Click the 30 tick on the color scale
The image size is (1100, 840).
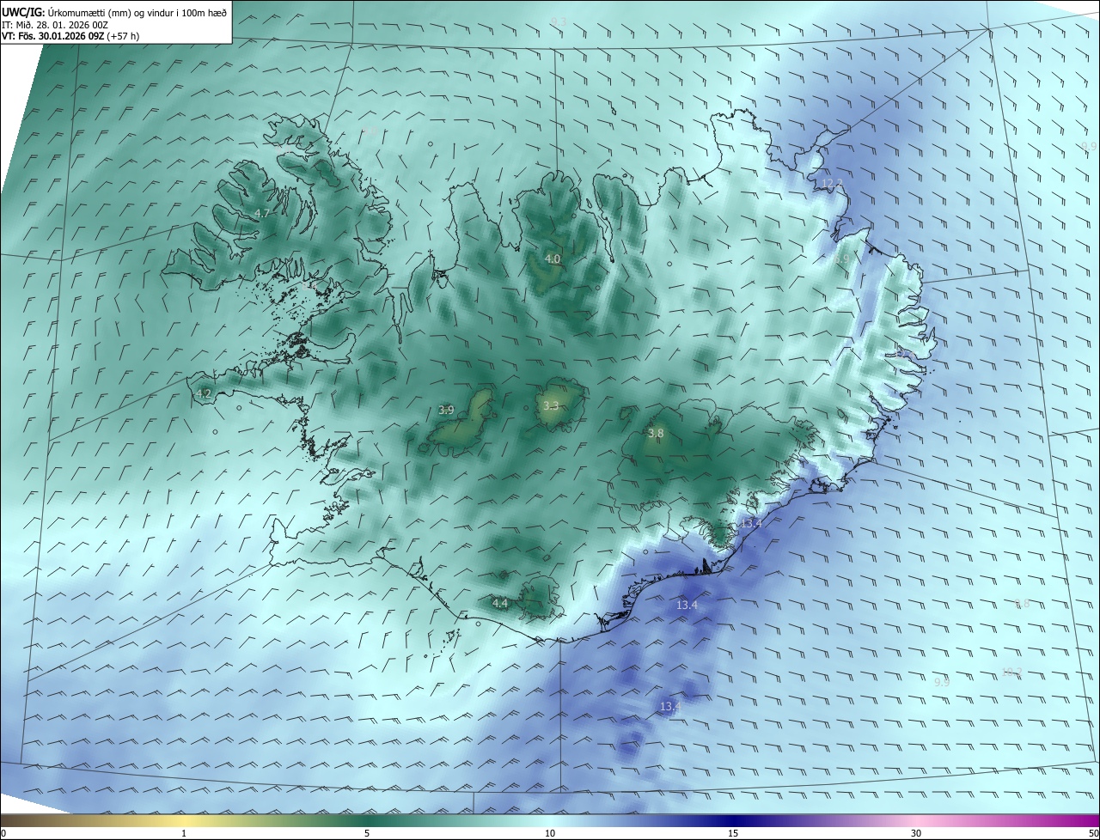[x=916, y=833]
